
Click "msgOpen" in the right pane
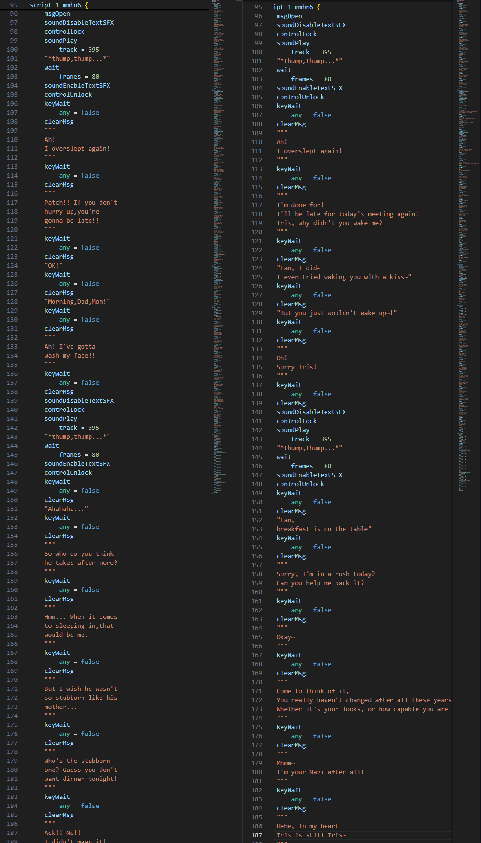(290, 16)
